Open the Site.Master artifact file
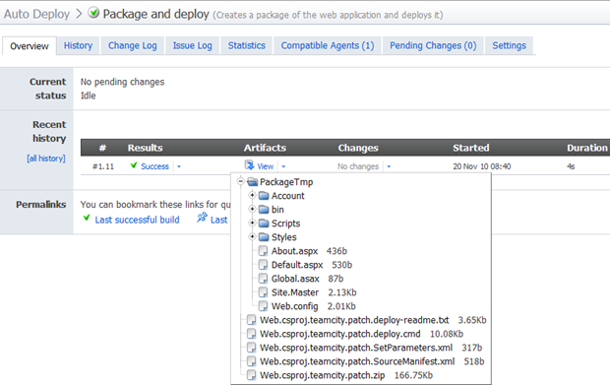Viewport: 610px width, 385px height. coord(295,292)
